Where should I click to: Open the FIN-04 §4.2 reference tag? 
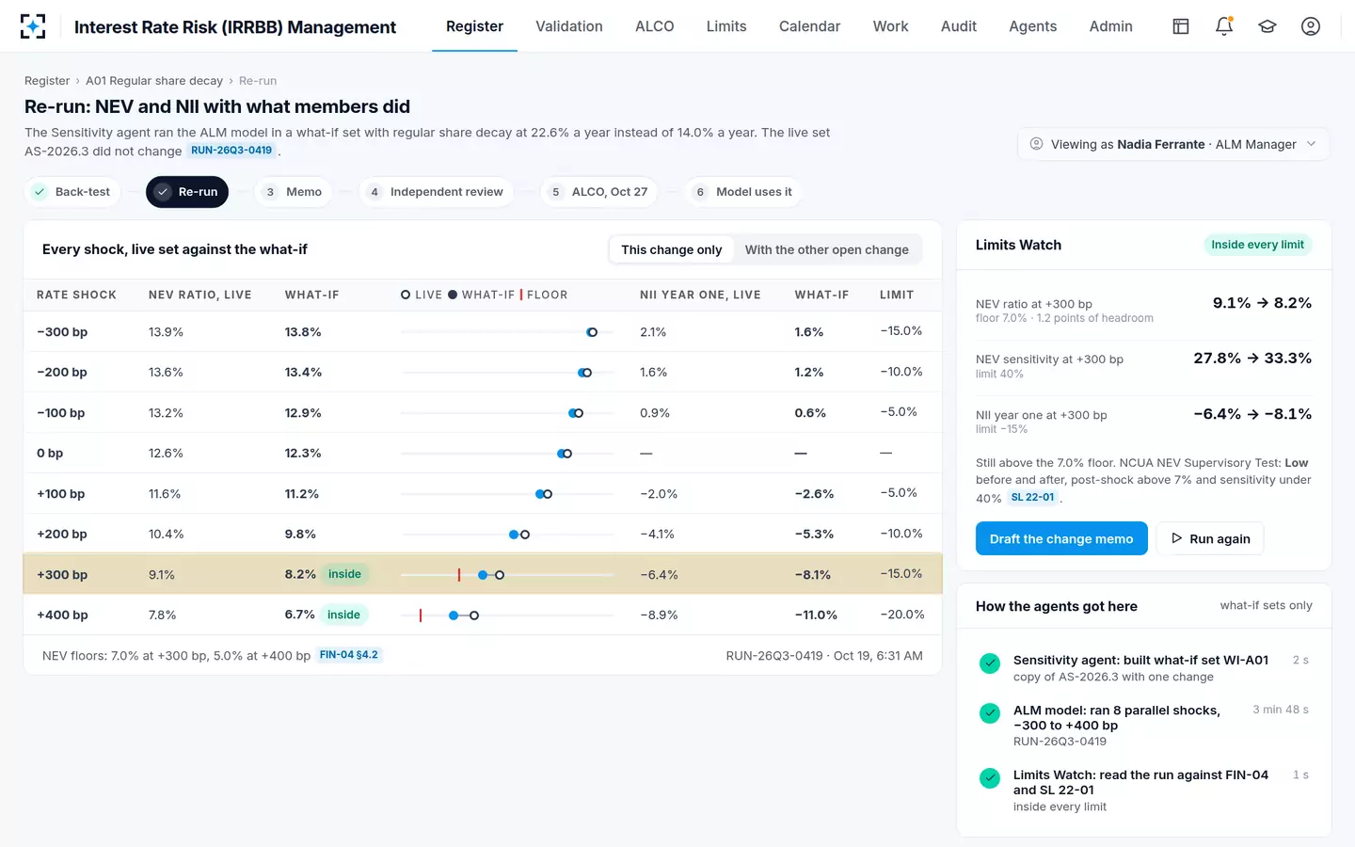[349, 655]
